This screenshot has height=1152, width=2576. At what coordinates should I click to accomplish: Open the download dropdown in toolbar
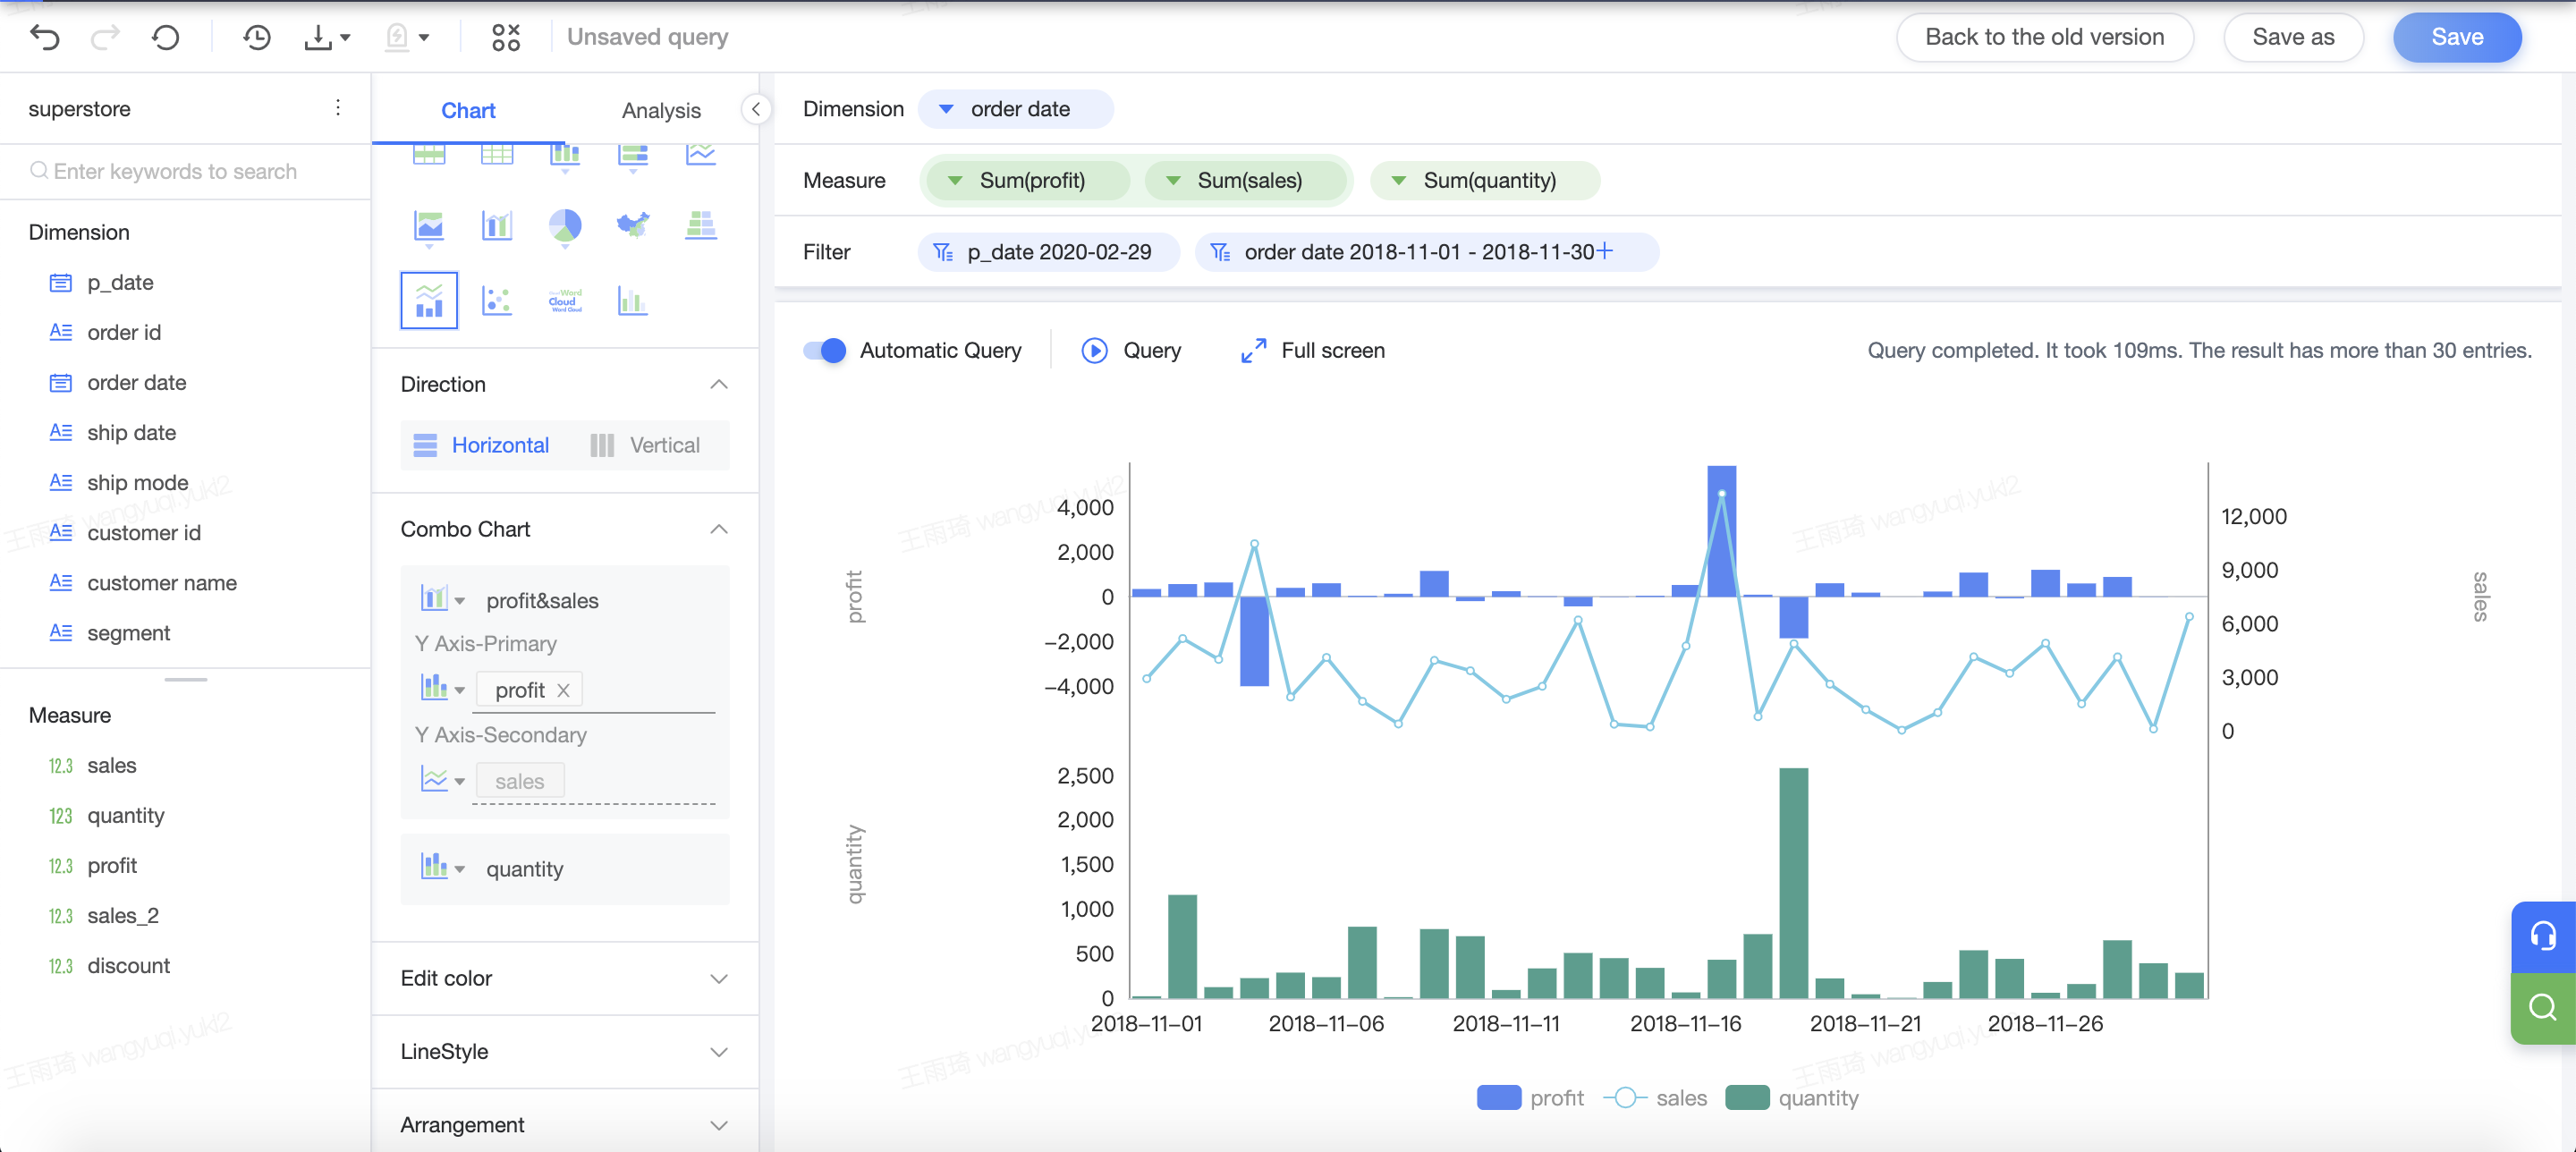coord(326,37)
